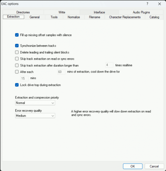Expand the Error recovery quality dropdown
The width and height of the screenshot is (166, 171).
35,116
